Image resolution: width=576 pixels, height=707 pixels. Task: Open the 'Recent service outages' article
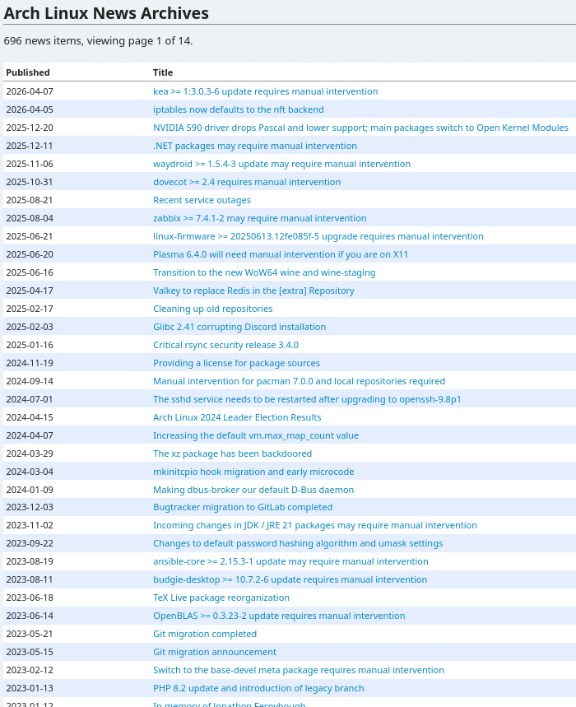tap(202, 200)
